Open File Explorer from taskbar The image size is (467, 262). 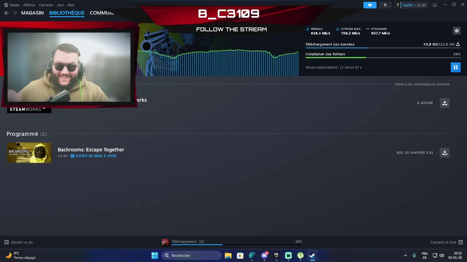coord(228,255)
